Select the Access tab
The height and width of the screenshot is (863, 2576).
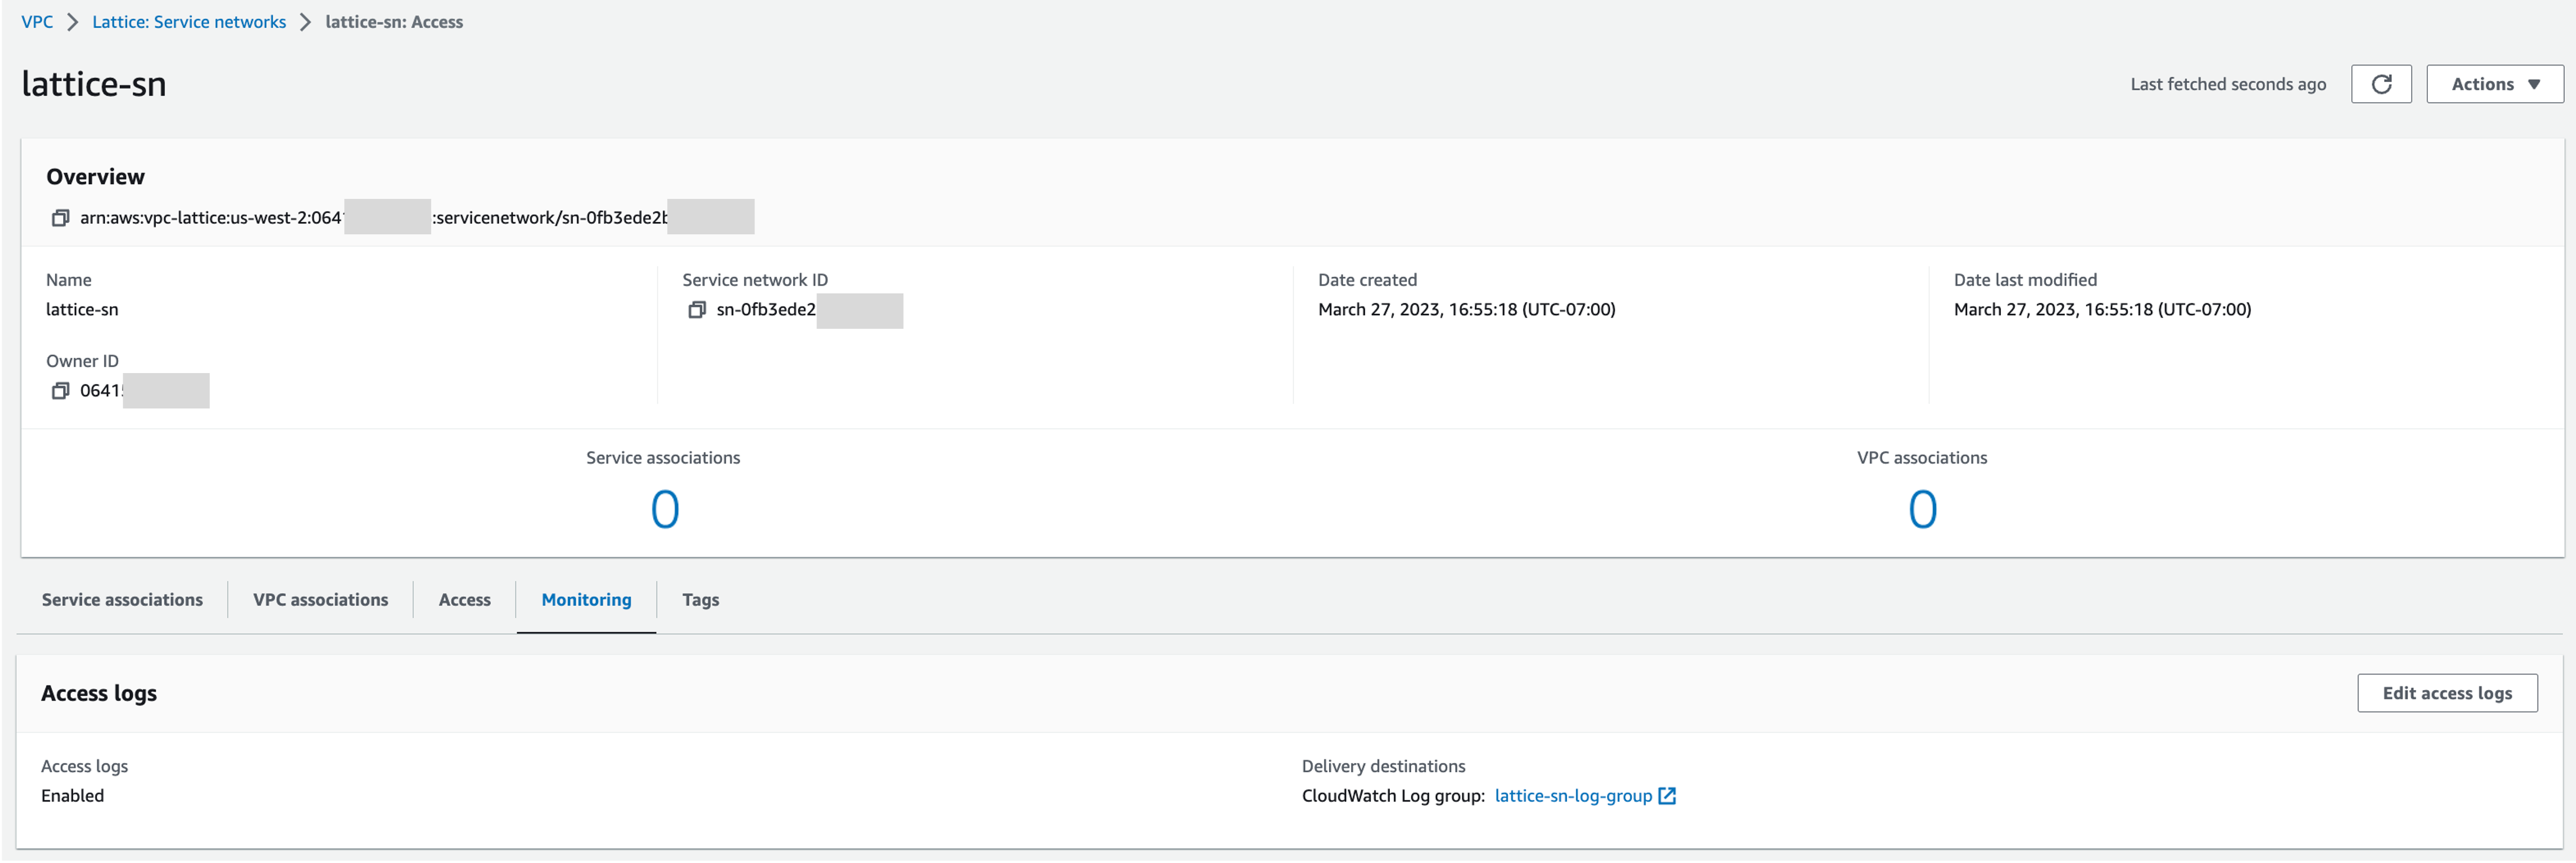(463, 599)
